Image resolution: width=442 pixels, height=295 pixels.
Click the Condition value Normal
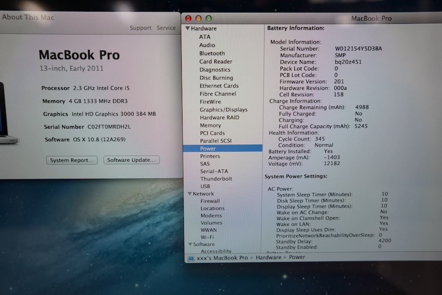pos(324,145)
